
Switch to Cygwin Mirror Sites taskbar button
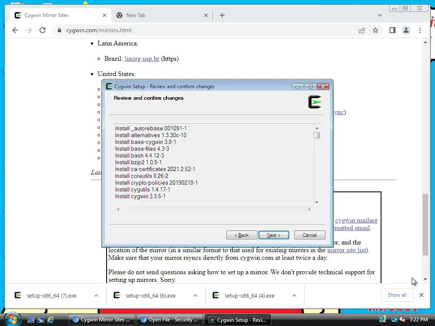click(102, 320)
